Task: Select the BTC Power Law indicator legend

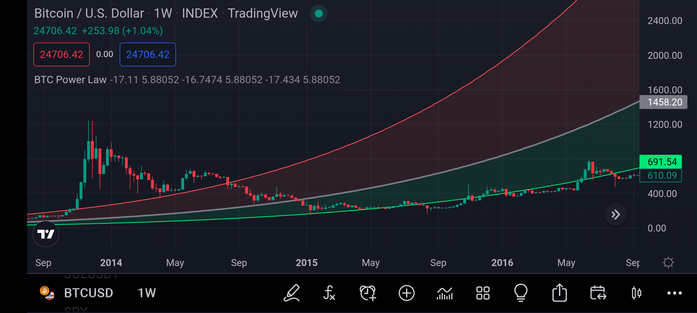Action: [70, 80]
